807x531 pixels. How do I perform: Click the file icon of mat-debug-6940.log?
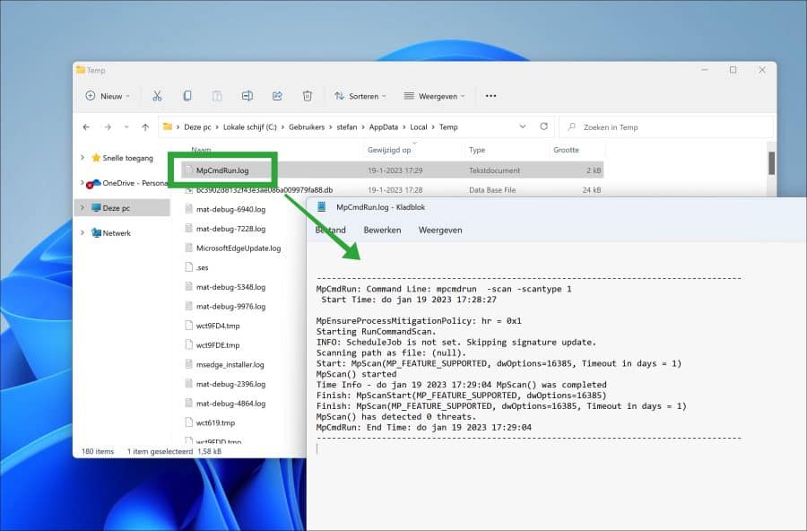click(x=189, y=209)
